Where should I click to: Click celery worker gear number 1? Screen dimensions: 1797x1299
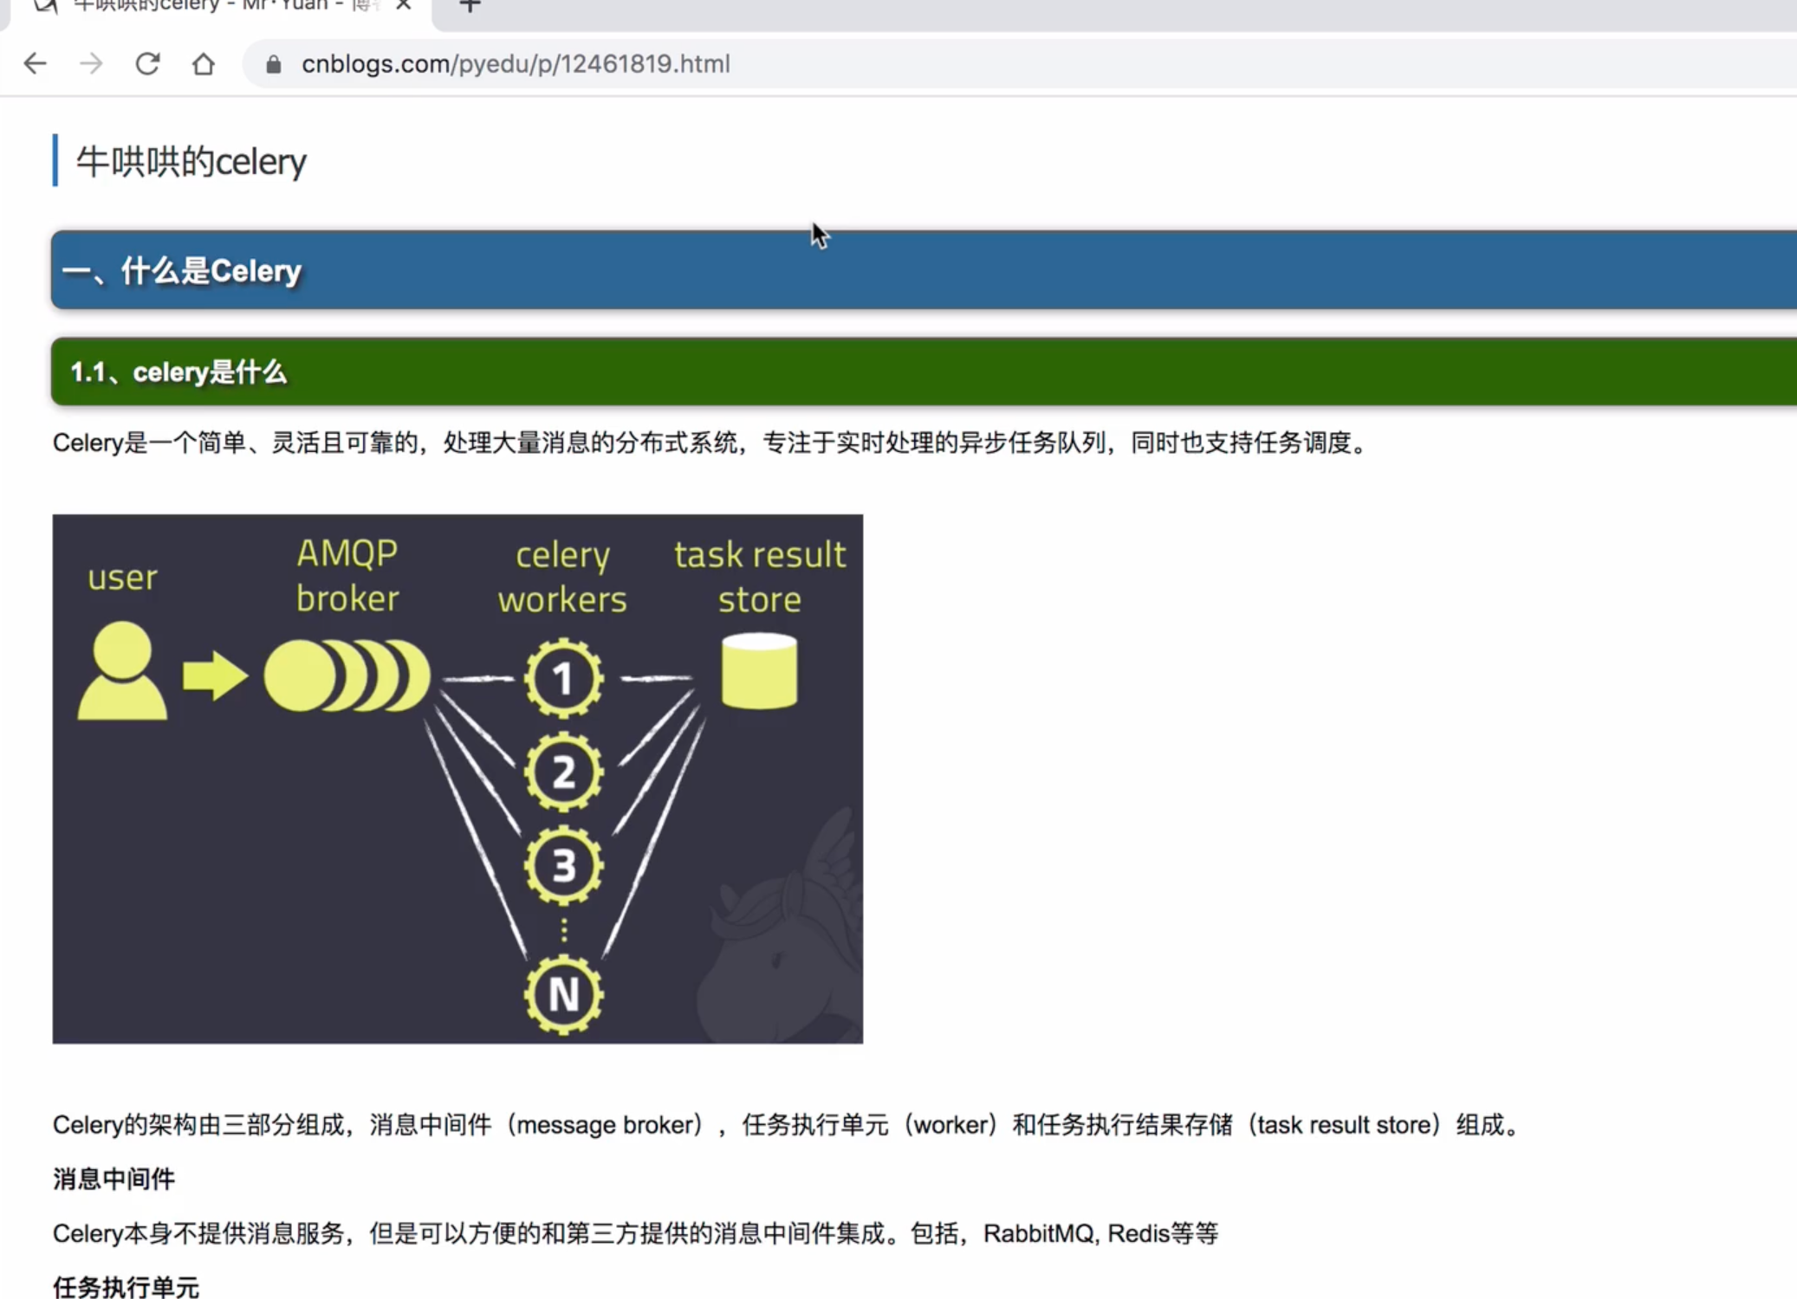[x=563, y=678]
